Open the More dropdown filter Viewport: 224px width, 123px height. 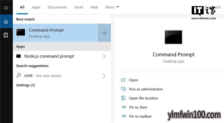pos(112,7)
